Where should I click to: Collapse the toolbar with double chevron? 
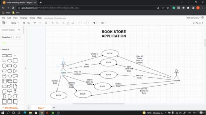tap(203, 23)
